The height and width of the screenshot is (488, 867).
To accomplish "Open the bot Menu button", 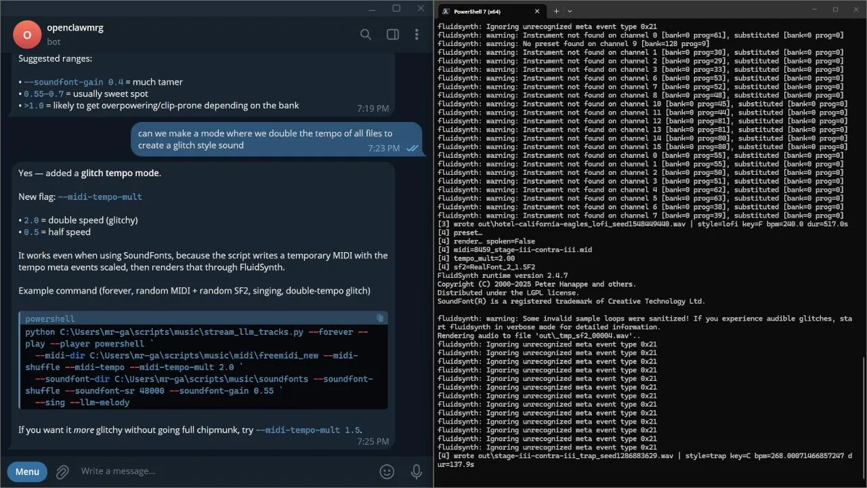I will [x=27, y=472].
